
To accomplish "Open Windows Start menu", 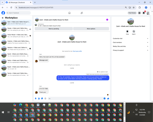I will pos(3,112).
